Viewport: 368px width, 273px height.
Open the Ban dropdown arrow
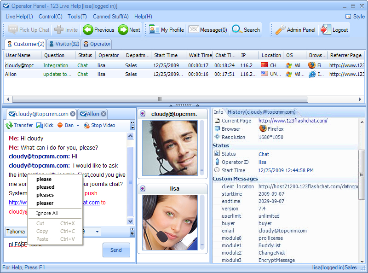(x=78, y=126)
